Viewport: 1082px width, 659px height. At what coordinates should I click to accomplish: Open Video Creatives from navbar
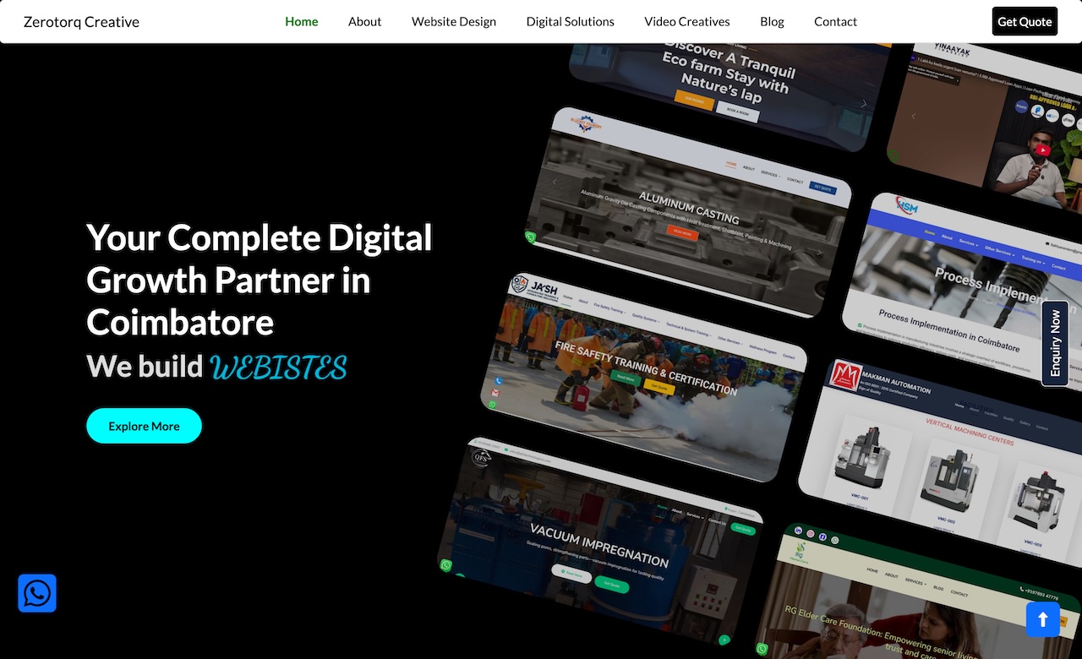[x=687, y=21]
